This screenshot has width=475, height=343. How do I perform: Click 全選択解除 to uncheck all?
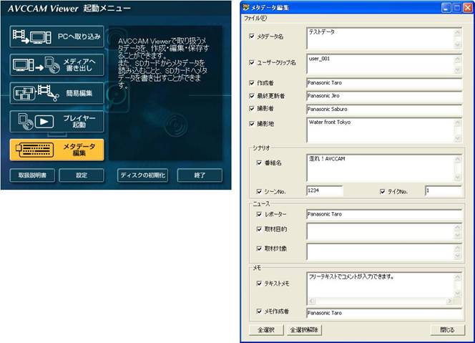tap(304, 330)
